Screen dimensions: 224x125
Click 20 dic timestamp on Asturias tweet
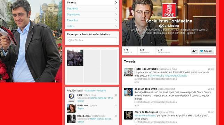(211, 69)
